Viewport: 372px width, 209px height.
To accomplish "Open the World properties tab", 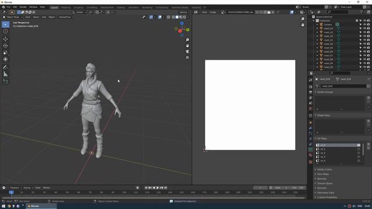I will click(x=310, y=109).
